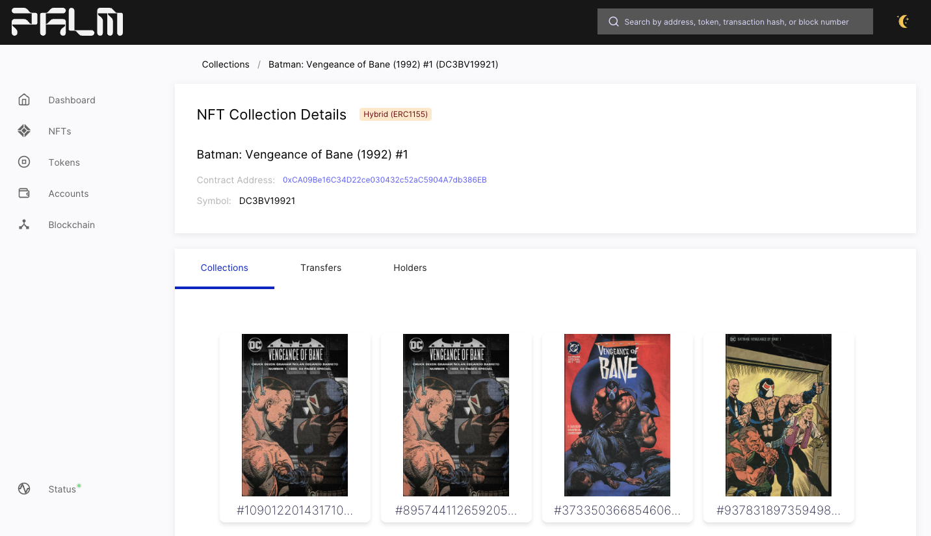Click token ID #937831897359498...
931x536 pixels.
[778, 511]
